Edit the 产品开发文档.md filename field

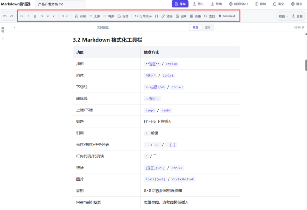click(61, 4)
